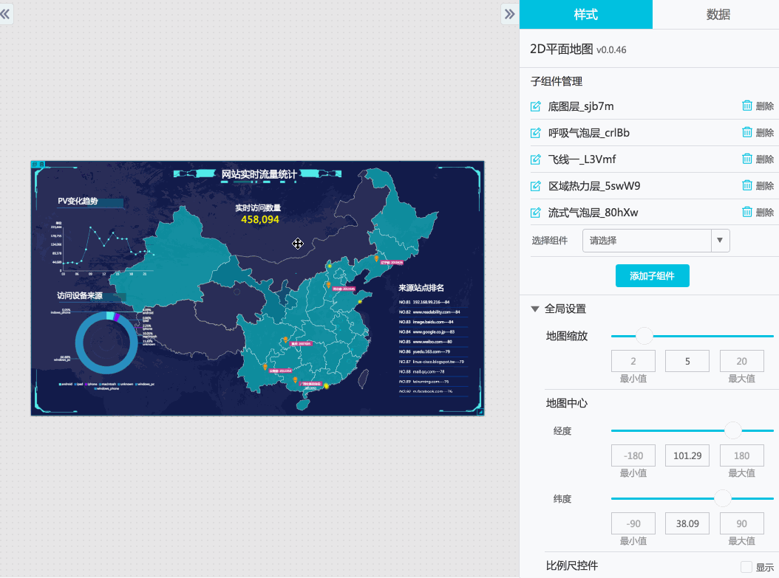Select the 样式 tab

586,14
